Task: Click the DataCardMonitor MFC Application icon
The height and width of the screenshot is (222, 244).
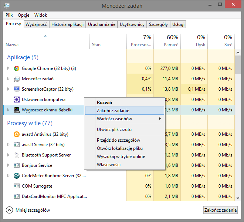Action: pos(17,196)
